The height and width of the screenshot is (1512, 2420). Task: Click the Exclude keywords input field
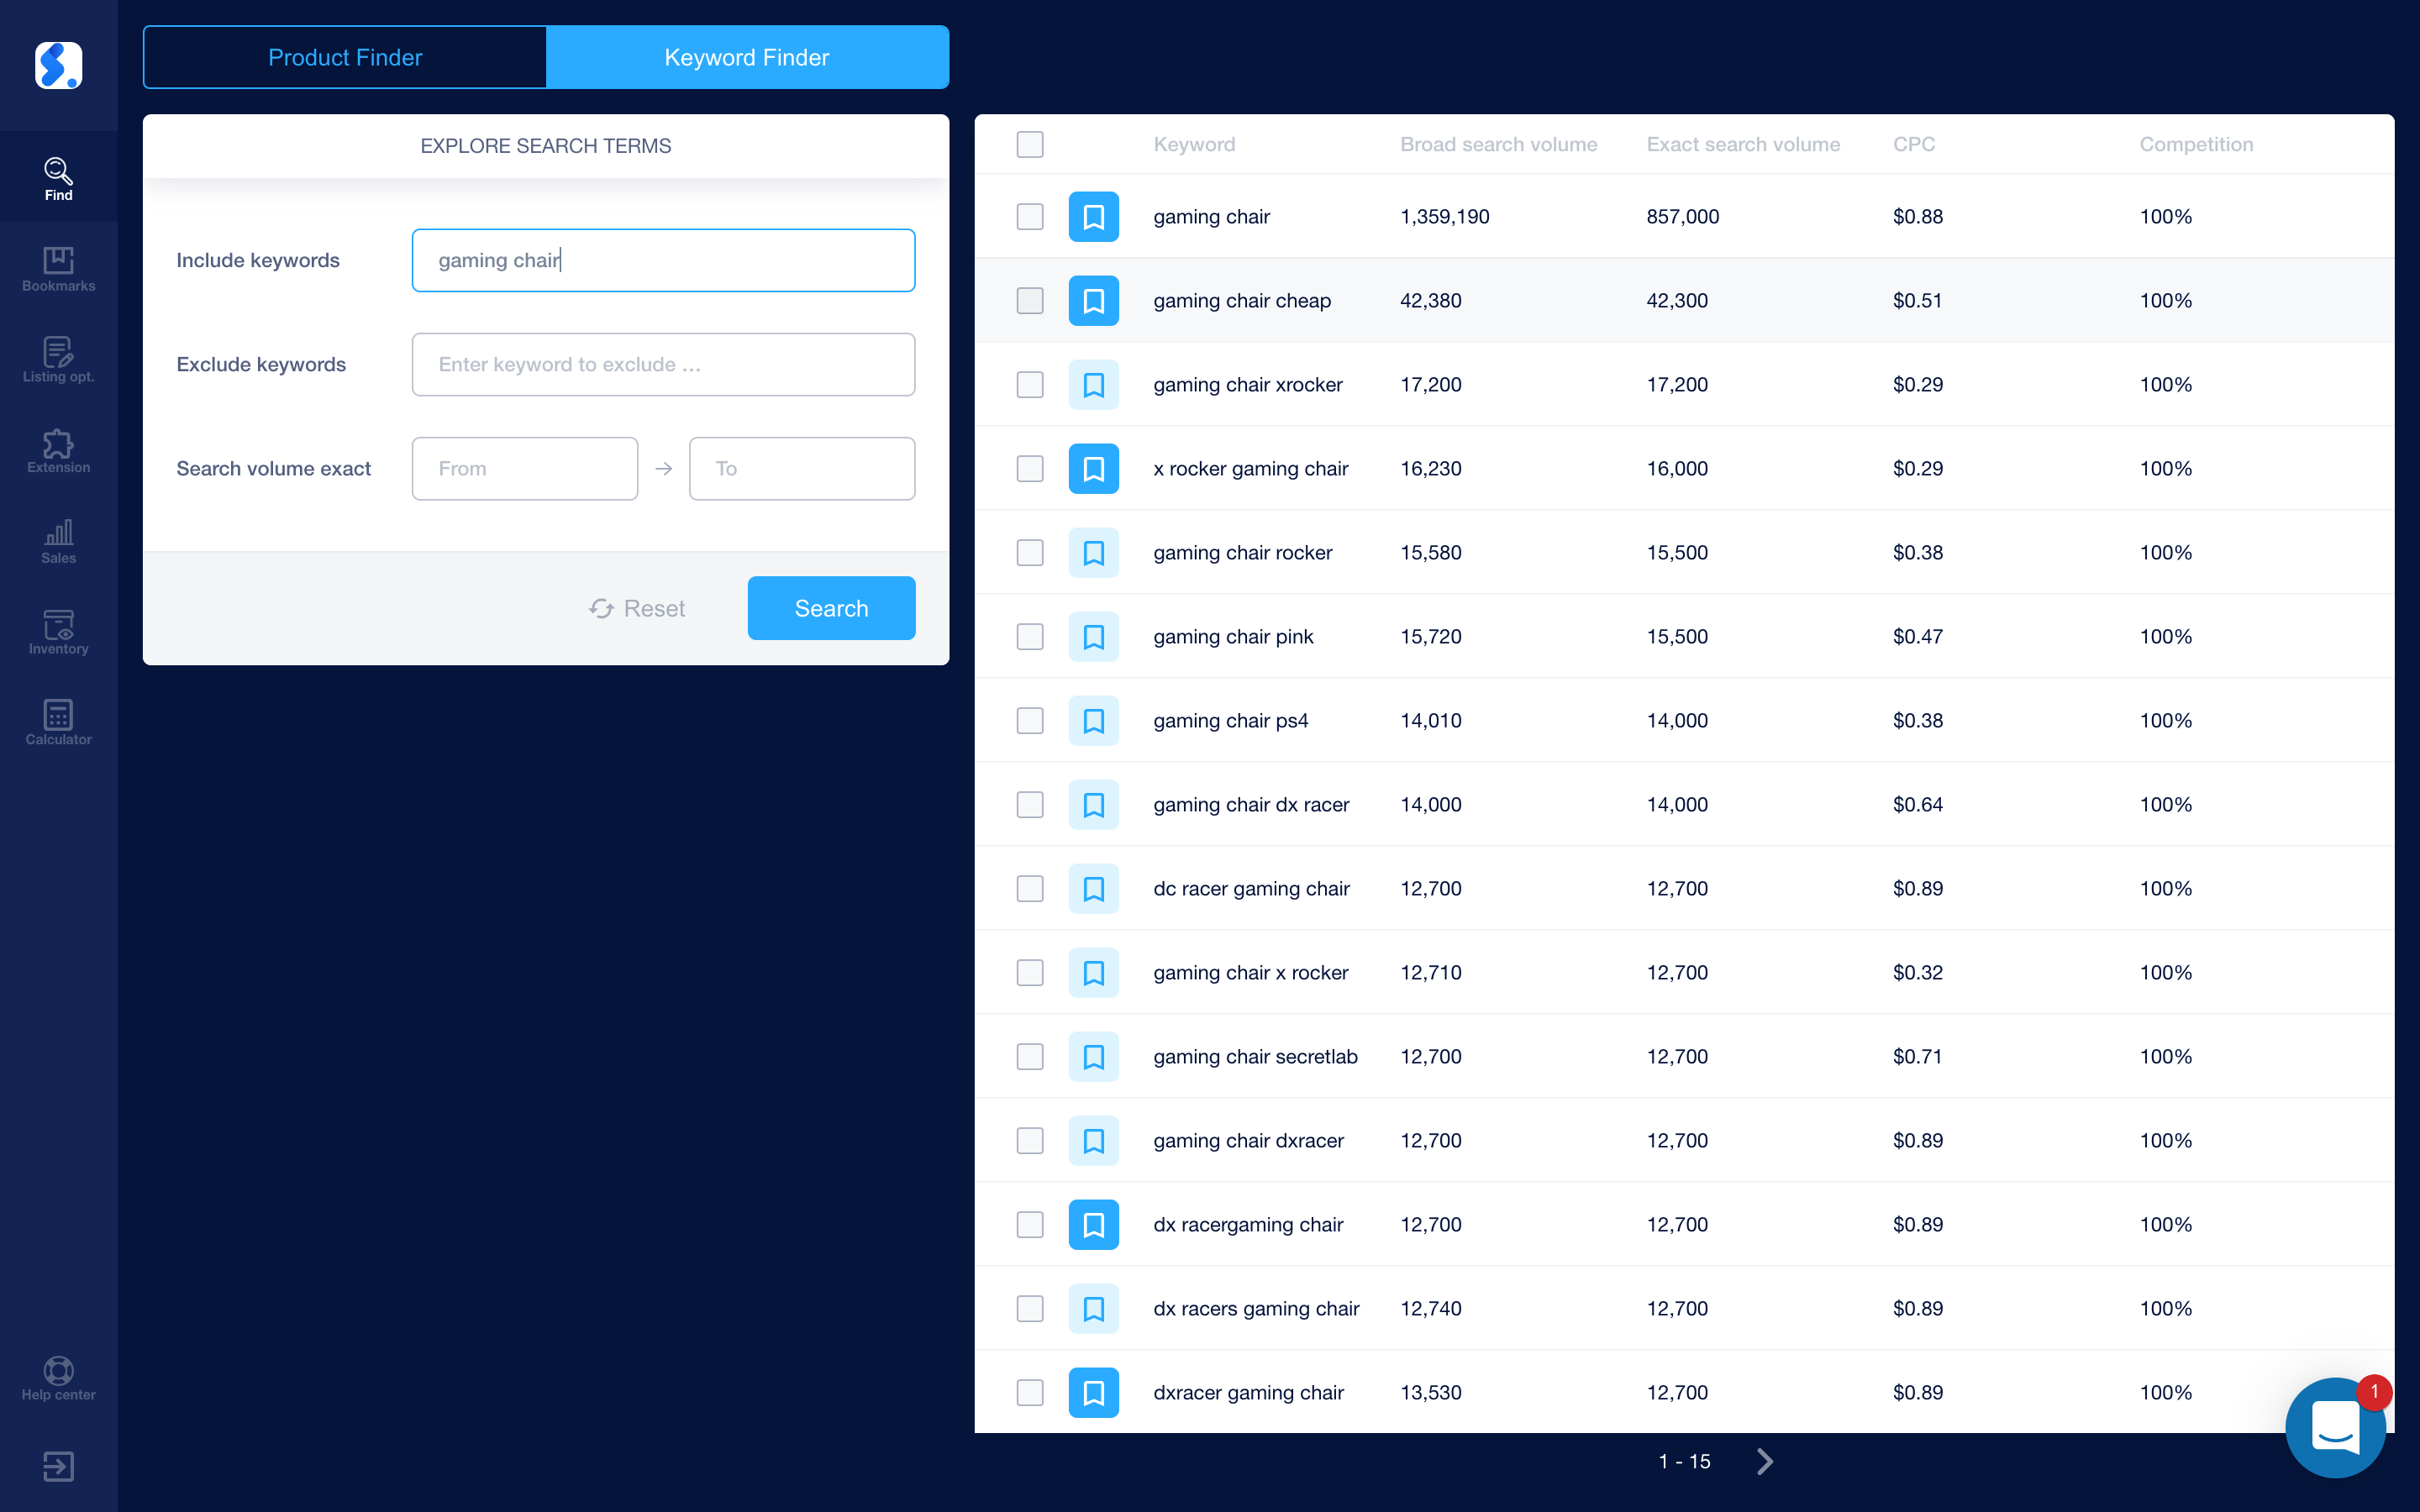663,364
